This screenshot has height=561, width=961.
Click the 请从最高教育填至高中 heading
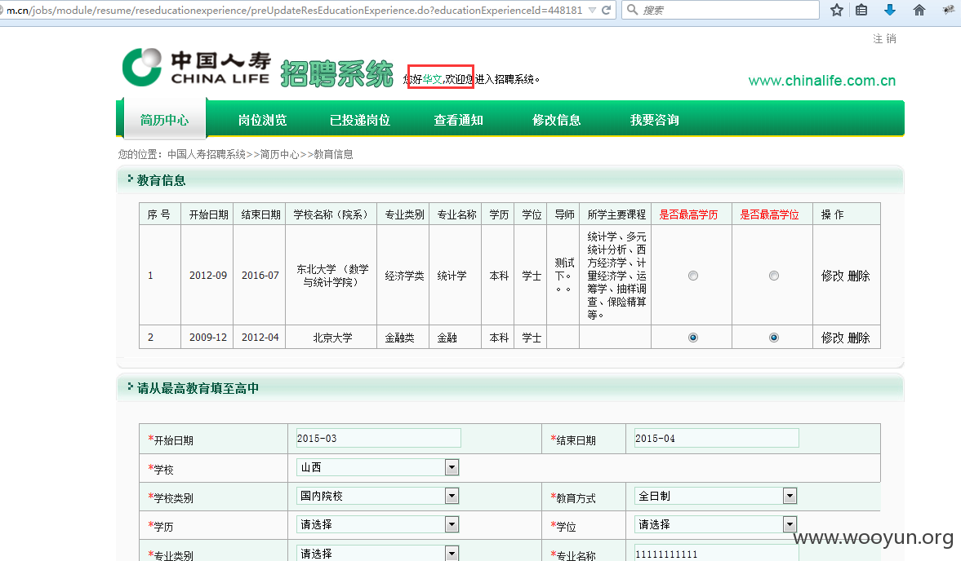(x=198, y=388)
